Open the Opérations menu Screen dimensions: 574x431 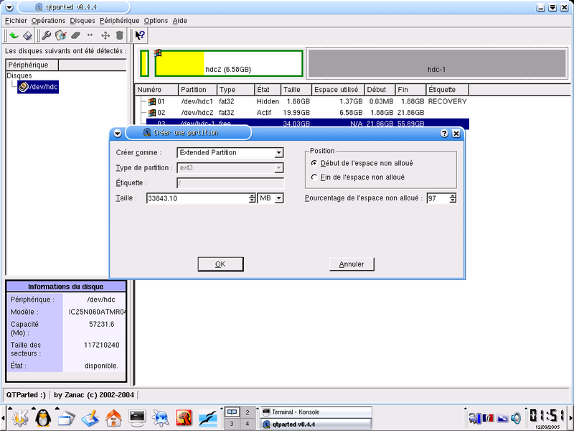48,21
